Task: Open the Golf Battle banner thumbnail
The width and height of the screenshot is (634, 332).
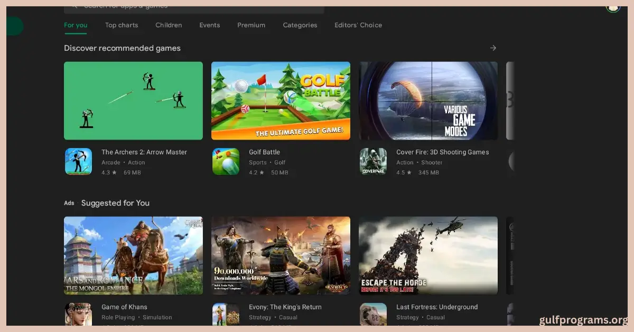Action: 281,100
